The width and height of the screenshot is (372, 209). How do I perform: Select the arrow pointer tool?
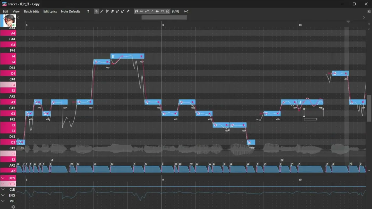tap(96, 11)
